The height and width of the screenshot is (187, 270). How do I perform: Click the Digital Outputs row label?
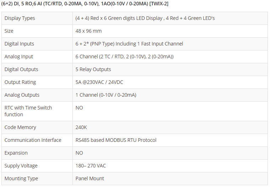point(21,69)
